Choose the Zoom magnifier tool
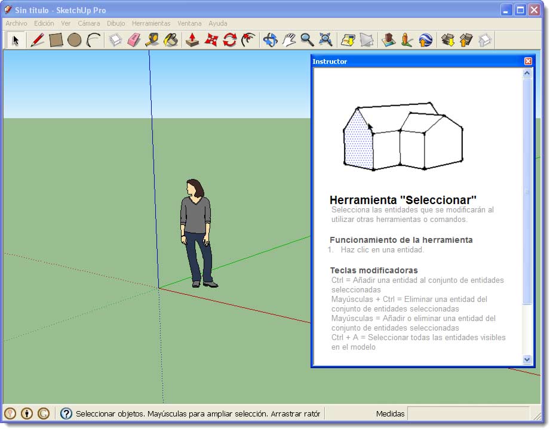The image size is (553, 432). tap(307, 40)
